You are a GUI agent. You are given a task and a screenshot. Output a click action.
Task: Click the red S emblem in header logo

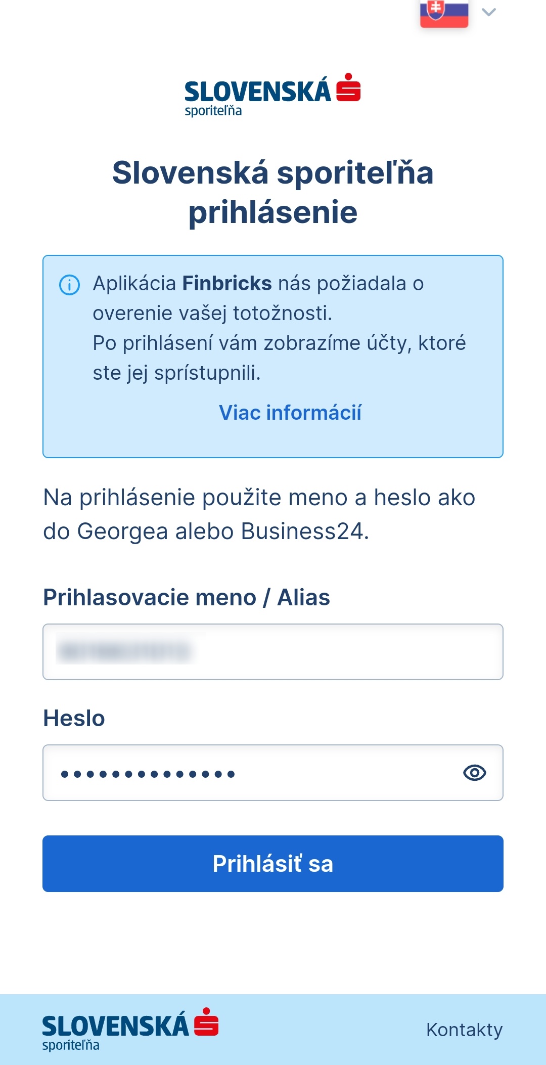(x=348, y=88)
